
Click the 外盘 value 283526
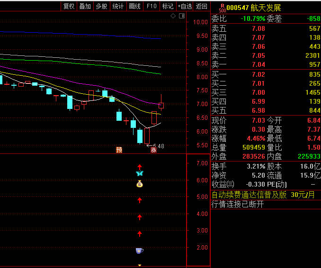pyautogui.click(x=254, y=156)
